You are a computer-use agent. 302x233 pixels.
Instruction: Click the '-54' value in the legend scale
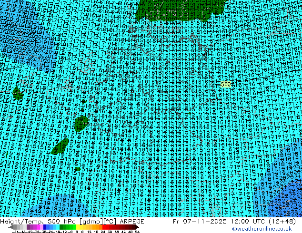(15, 232)
